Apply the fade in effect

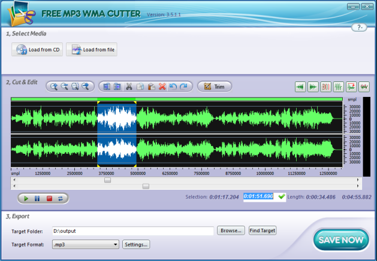pos(300,87)
